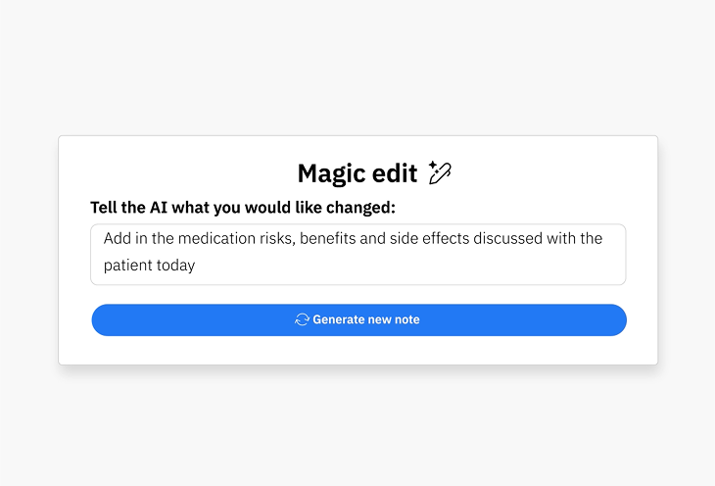Click the word 'note' on the blue button
This screenshot has height=486, width=715.
[407, 319]
